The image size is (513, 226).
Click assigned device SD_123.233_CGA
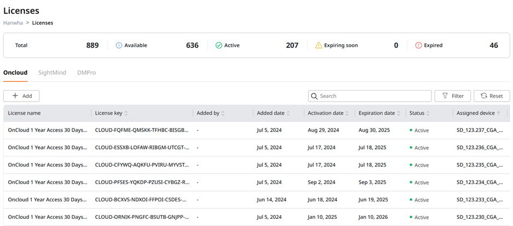(x=480, y=200)
